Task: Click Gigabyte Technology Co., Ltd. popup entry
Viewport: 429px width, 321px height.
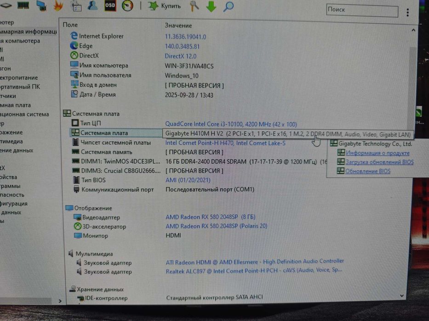Action: pyautogui.click(x=375, y=144)
